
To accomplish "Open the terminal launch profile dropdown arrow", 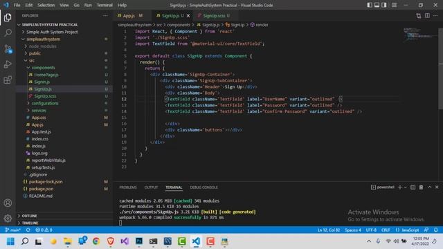I will click(405, 187).
